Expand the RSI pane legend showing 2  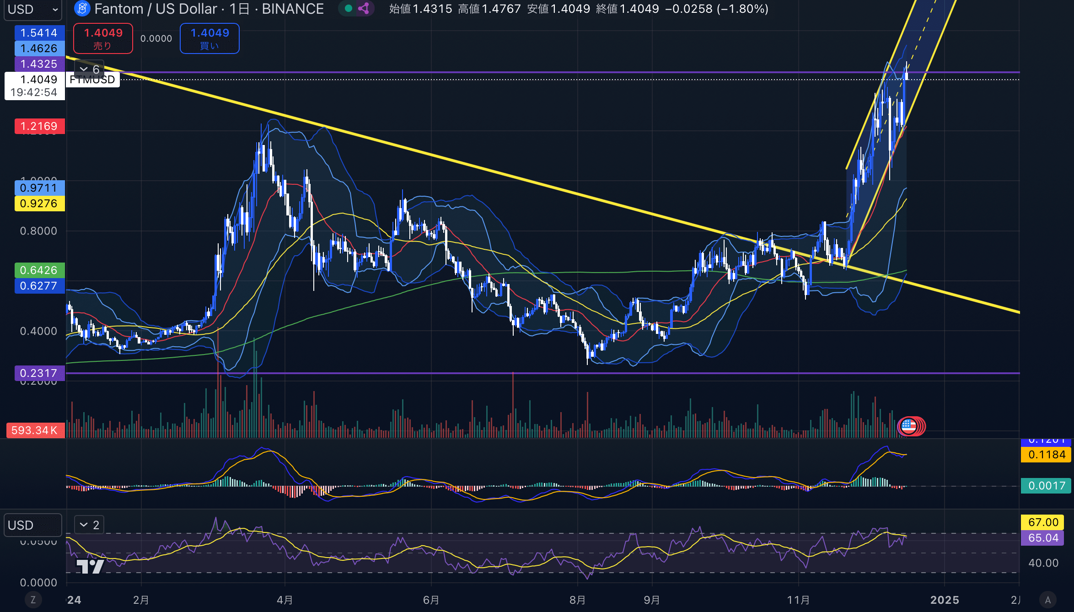(x=89, y=525)
